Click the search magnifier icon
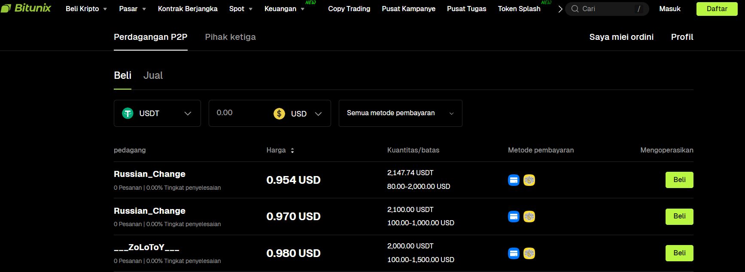This screenshot has width=745, height=272. click(x=575, y=9)
